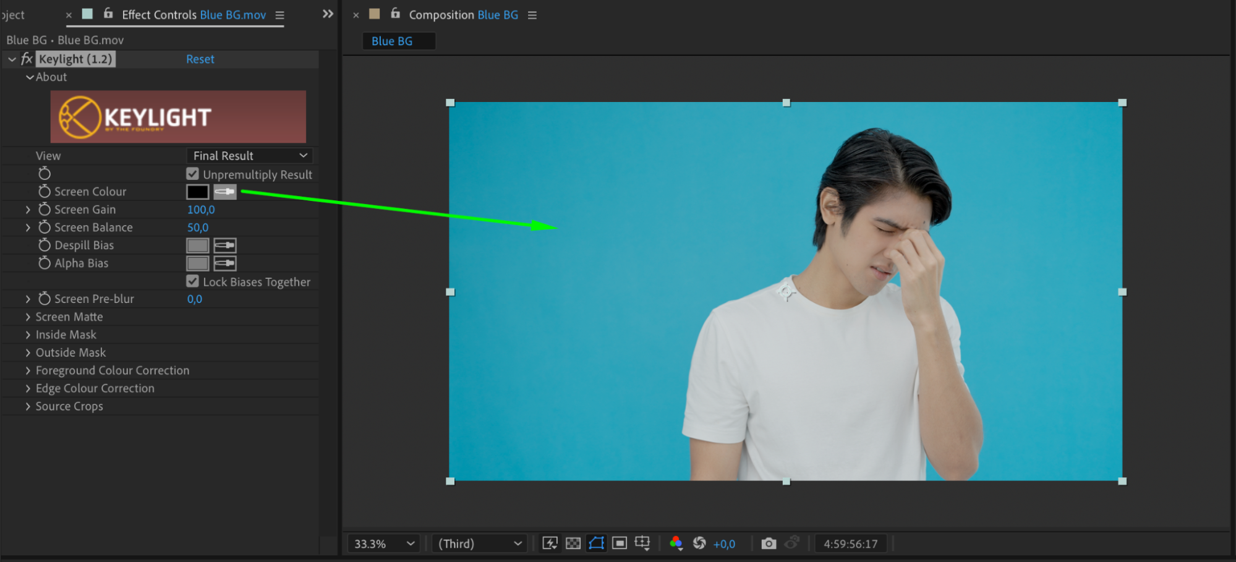Viewport: 1236px width, 562px height.
Task: Open the View Final Result dropdown
Action: (250, 156)
